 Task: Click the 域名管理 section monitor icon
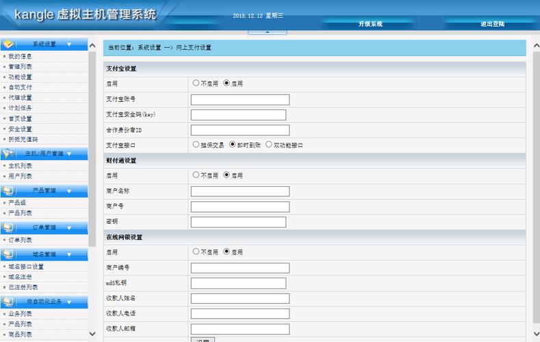[x=8, y=254]
